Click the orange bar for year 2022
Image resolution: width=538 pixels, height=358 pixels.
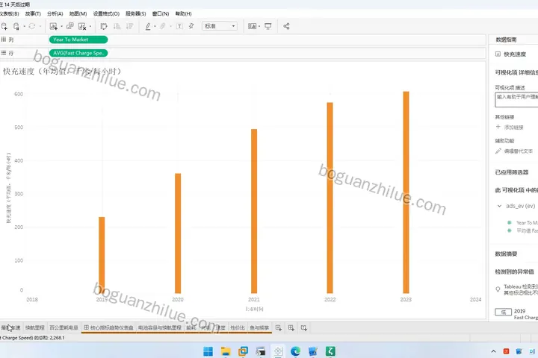pyautogui.click(x=330, y=198)
